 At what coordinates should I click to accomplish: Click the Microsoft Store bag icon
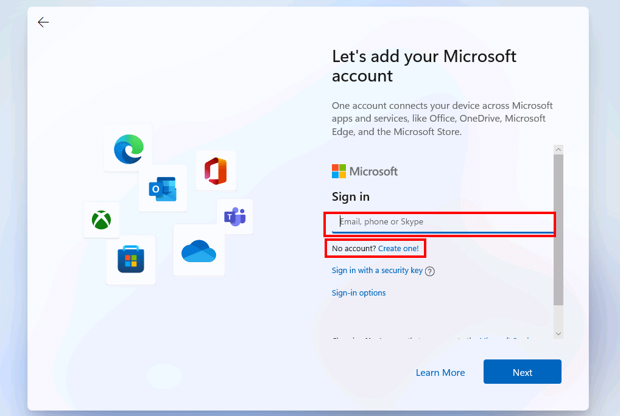coord(131,260)
